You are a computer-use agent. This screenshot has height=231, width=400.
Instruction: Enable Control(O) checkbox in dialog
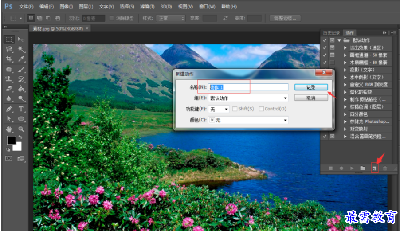[261, 109]
